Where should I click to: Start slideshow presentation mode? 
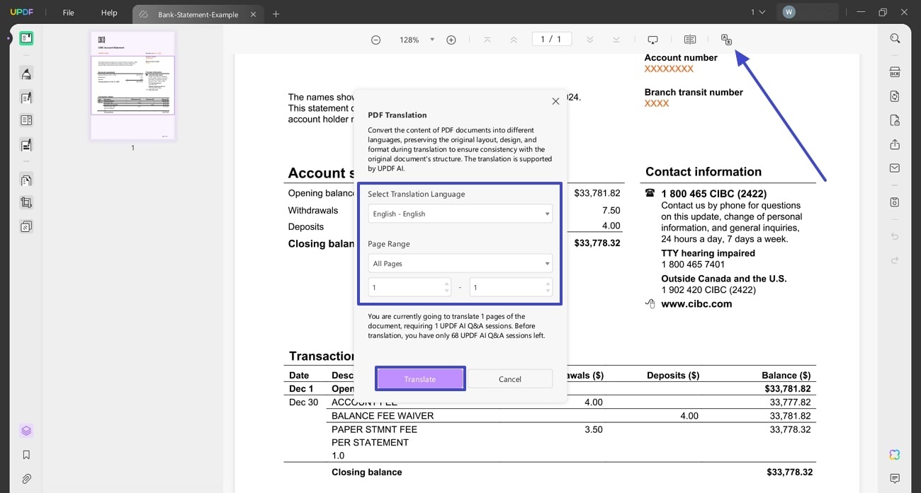point(652,40)
